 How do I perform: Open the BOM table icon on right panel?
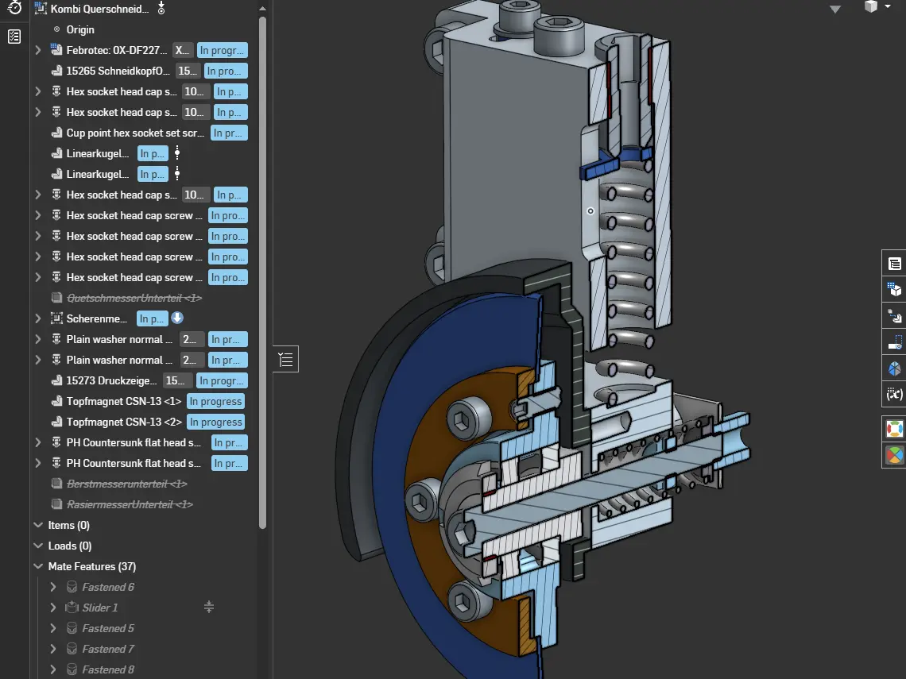tap(894, 264)
